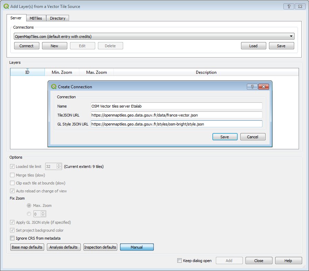Click the Help button at dialog bottom
This screenshot has width=309, height=271.
pos(289,261)
